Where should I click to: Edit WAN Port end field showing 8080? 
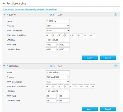(65, 45)
